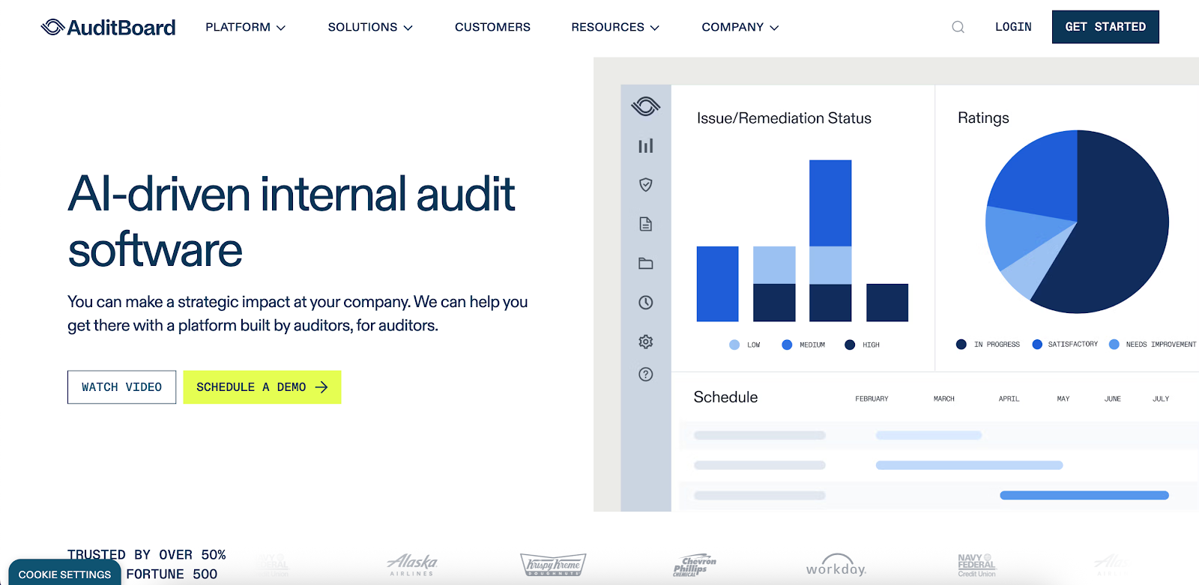1199x585 pixels.
Task: Click the 'MAY' schedule column label
Action: (1063, 399)
